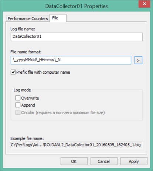Click the greyed-out Circular checkbox

(x=18, y=113)
